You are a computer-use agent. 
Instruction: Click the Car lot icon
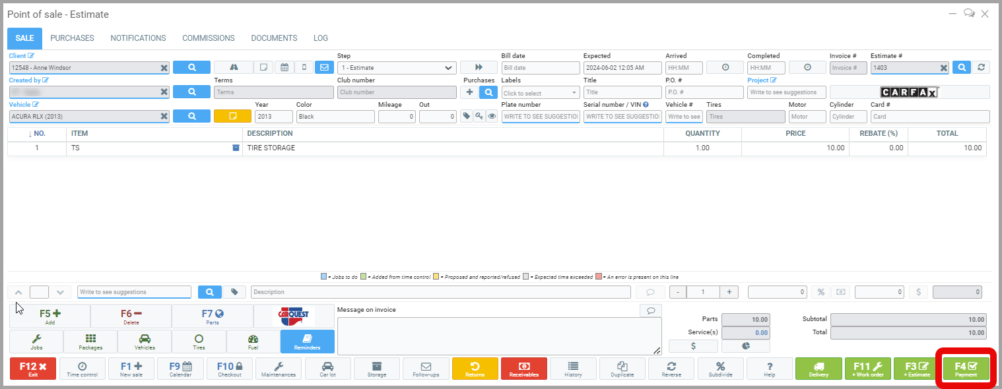pos(327,369)
